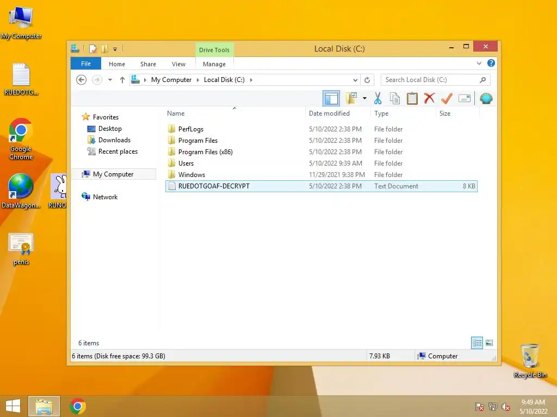
Task: Delete the file with red X icon
Action: pos(429,98)
